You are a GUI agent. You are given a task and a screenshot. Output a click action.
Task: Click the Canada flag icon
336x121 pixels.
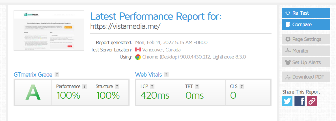click(138, 50)
